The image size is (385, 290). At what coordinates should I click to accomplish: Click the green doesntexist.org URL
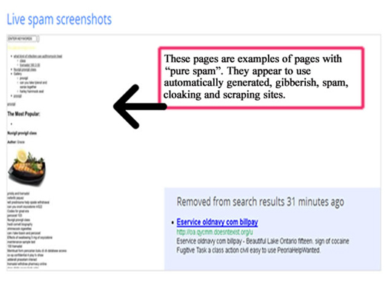pyautogui.click(x=215, y=232)
